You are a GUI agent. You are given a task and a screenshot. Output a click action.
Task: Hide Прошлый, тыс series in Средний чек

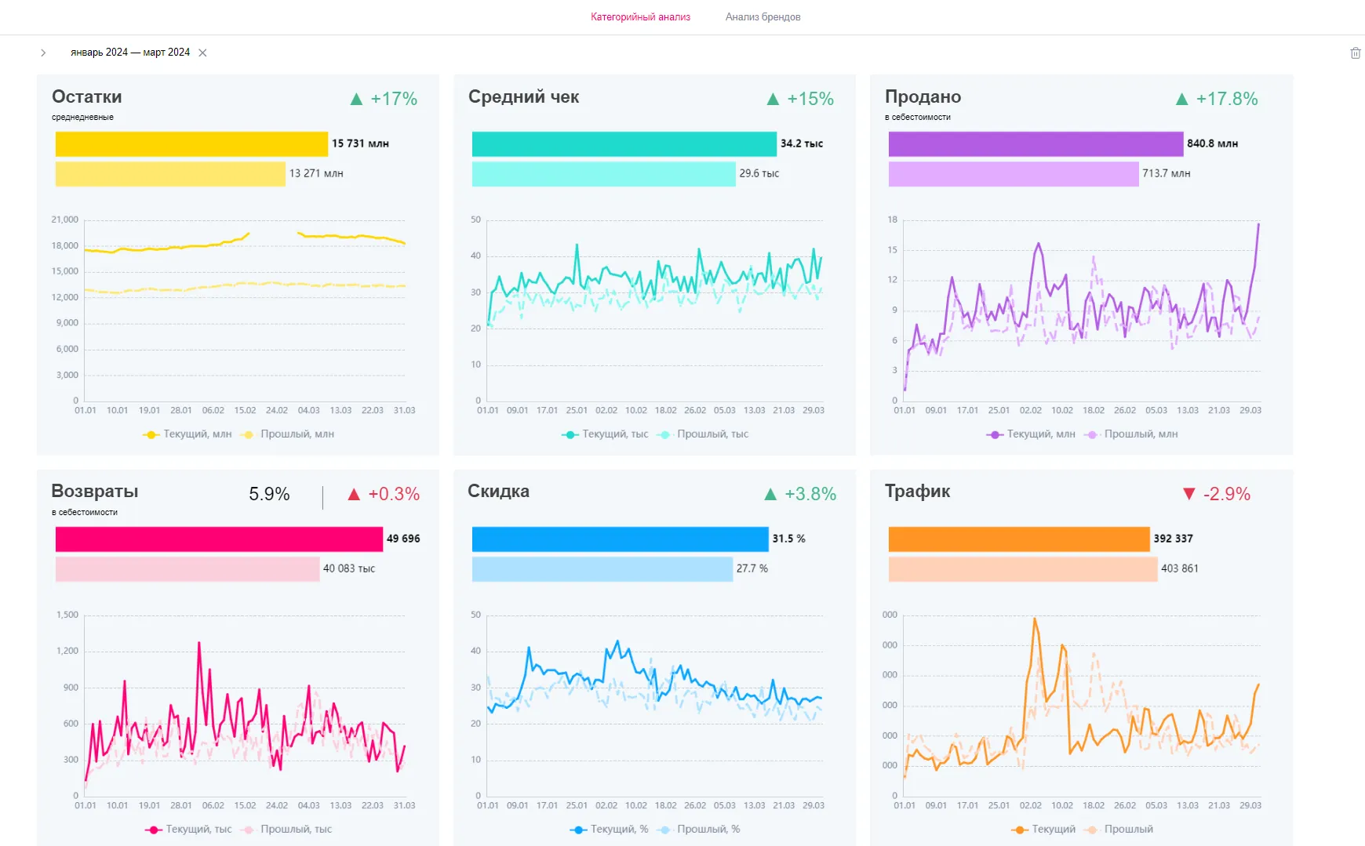click(703, 434)
